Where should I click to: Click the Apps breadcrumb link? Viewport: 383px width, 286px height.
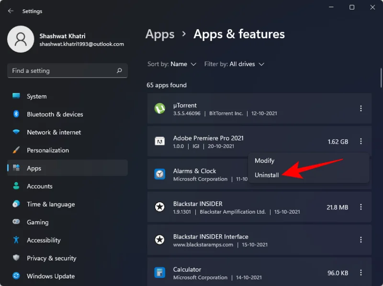(x=160, y=34)
